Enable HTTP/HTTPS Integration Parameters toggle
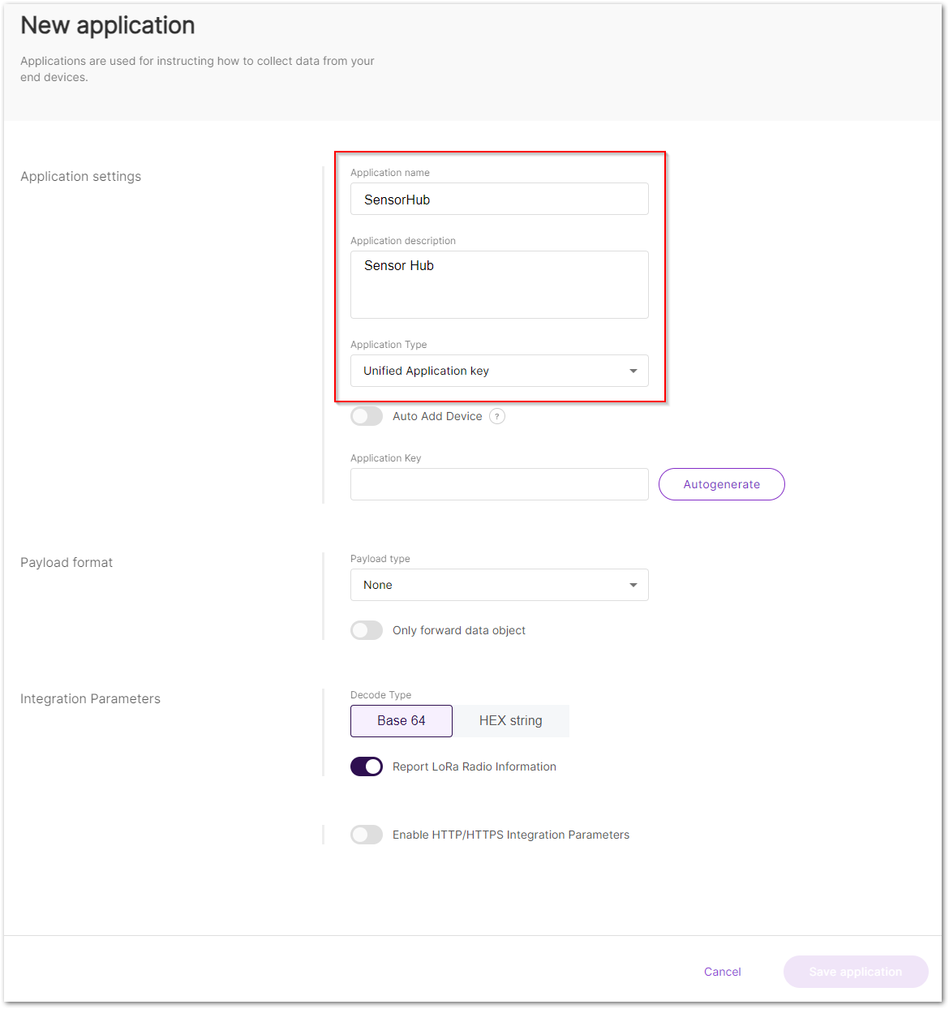The image size is (949, 1009). (367, 835)
